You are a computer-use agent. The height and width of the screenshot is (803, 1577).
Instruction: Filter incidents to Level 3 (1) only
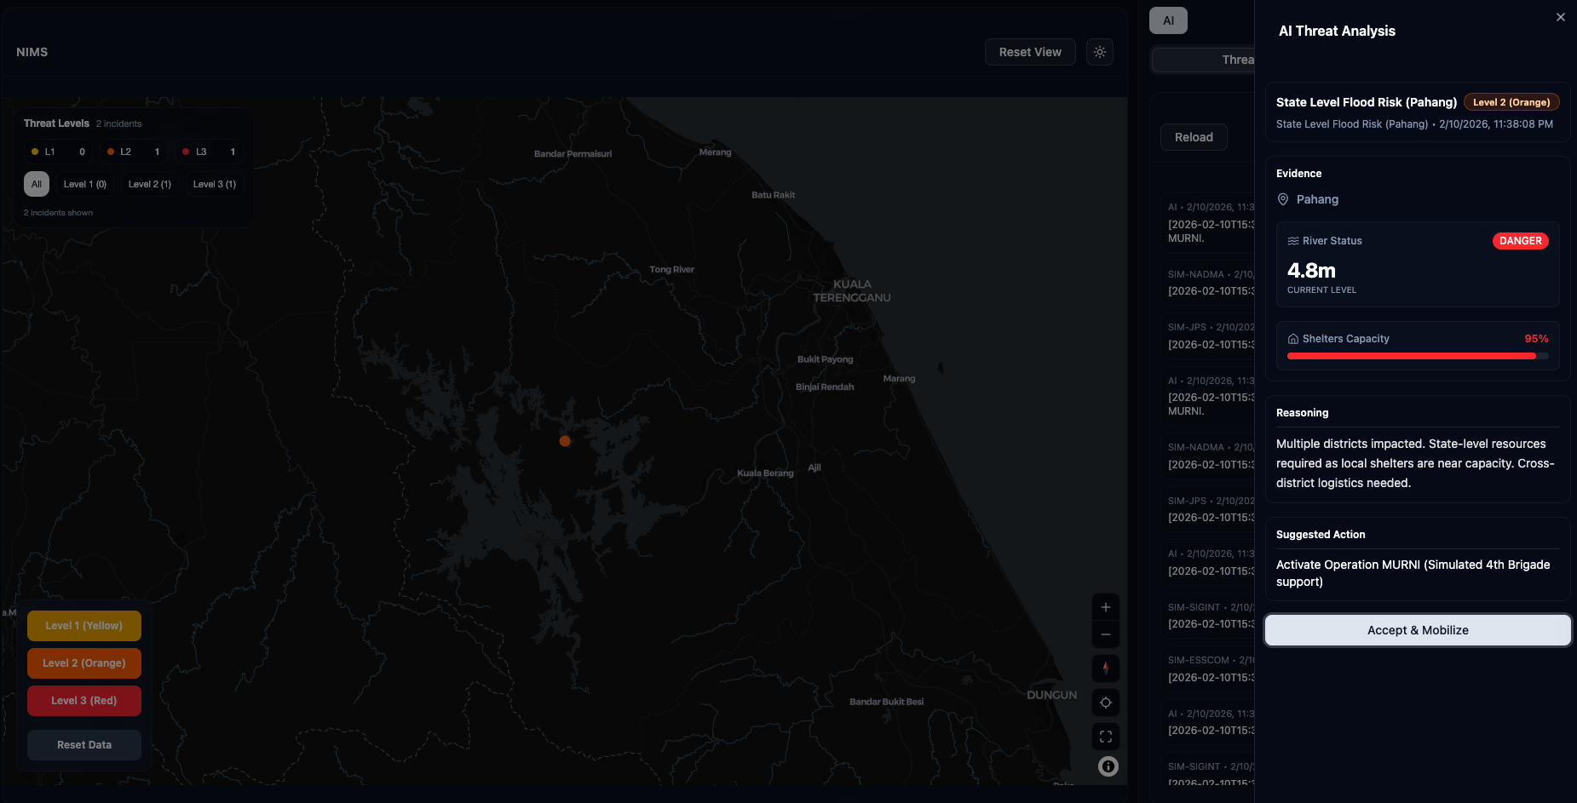(214, 183)
